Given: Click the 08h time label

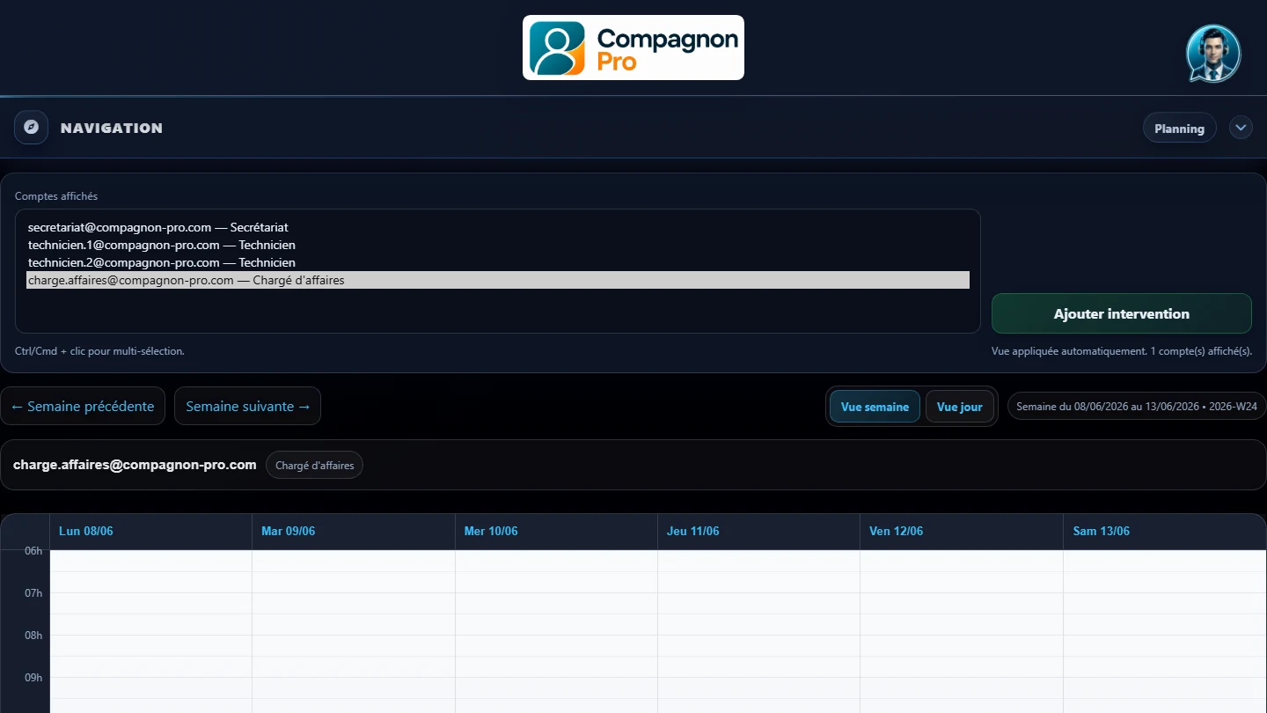Looking at the screenshot, I should [33, 636].
